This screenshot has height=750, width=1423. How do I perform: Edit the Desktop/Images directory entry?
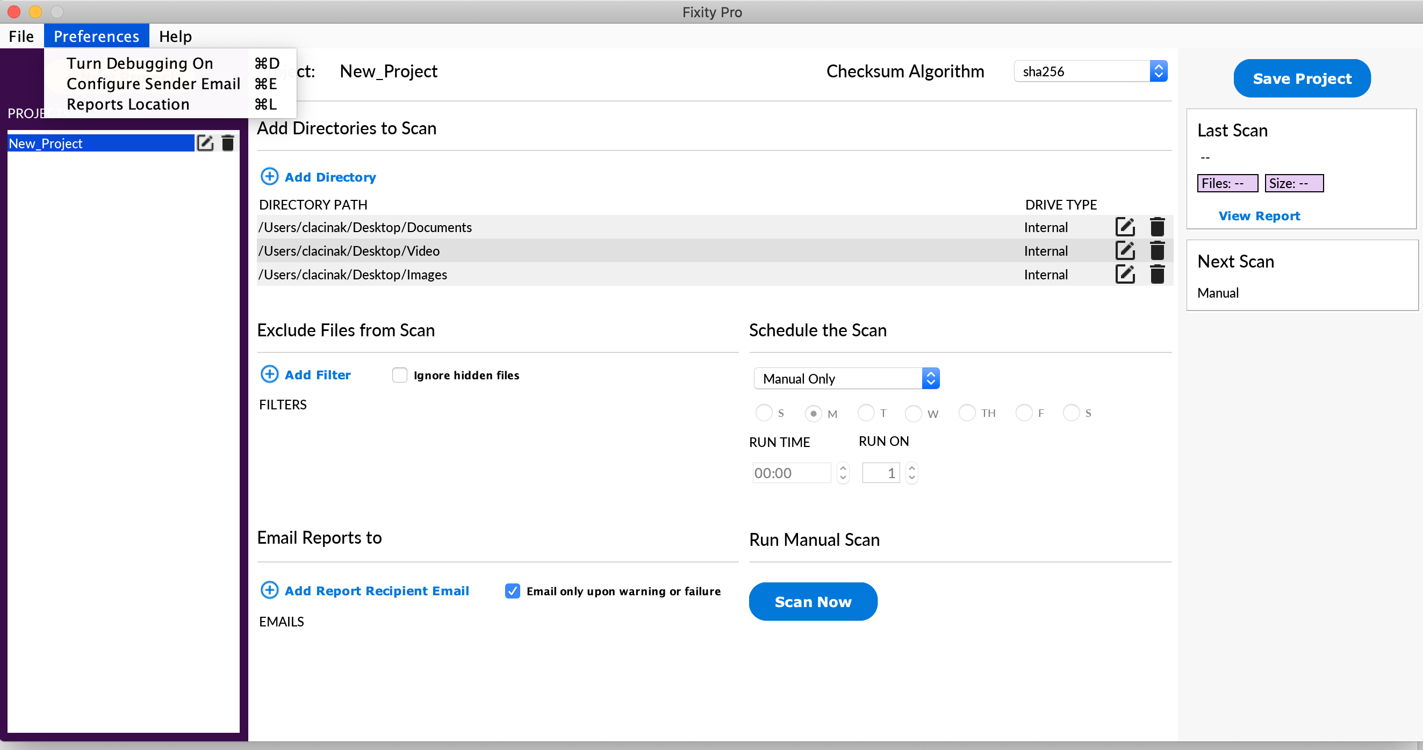tap(1125, 275)
